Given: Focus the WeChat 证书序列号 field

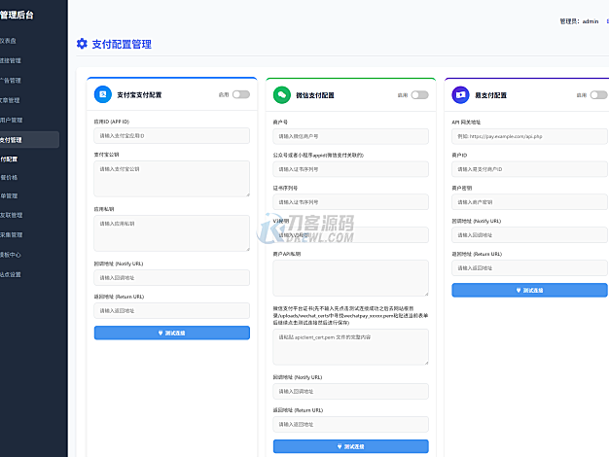Looking at the screenshot, I should 351,202.
